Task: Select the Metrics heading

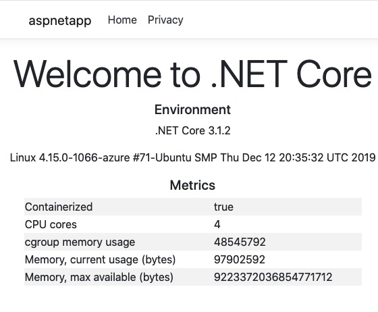Action: [192, 185]
